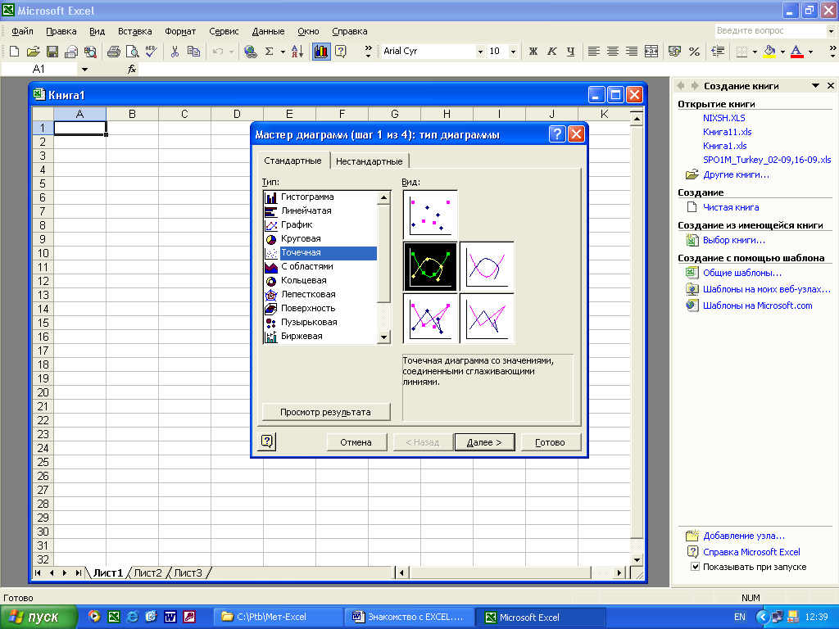Image resolution: width=839 pixels, height=629 pixels.
Task: Open the Файл menu
Action: pos(22,31)
